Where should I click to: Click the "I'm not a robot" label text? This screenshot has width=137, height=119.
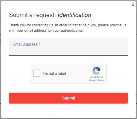tap(55, 74)
